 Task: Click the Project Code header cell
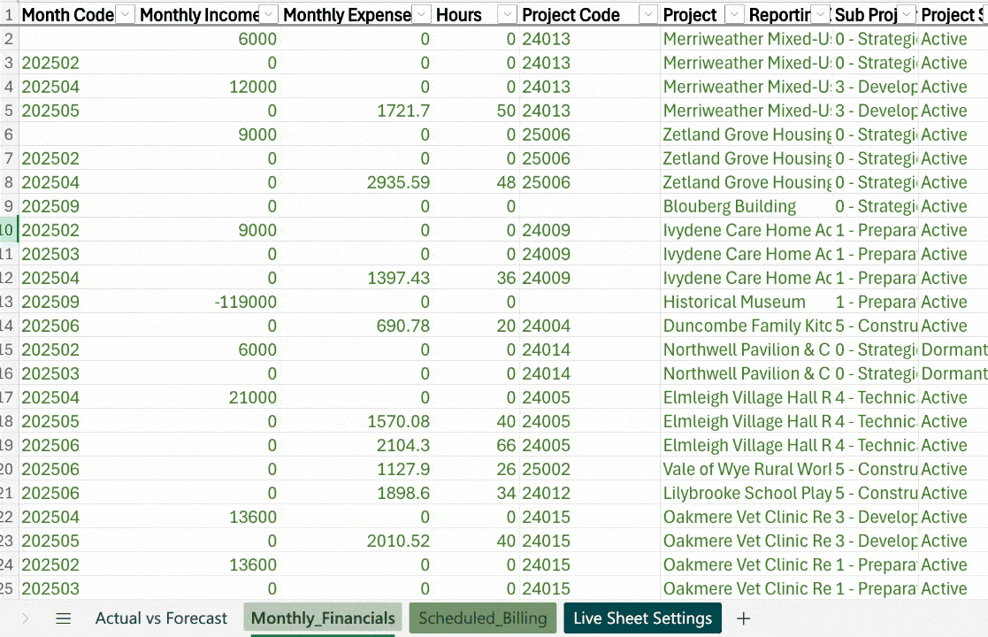tap(571, 14)
